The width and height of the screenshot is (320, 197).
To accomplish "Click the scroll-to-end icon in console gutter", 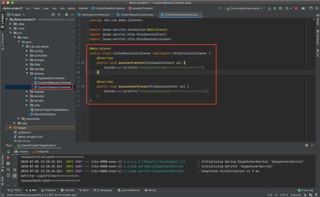I will 14,175.
